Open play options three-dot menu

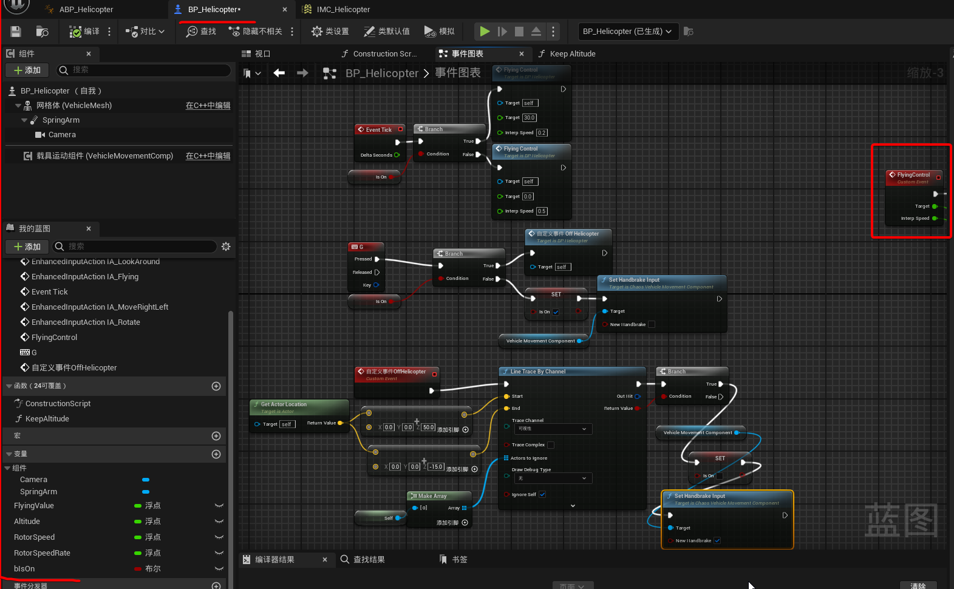point(553,32)
